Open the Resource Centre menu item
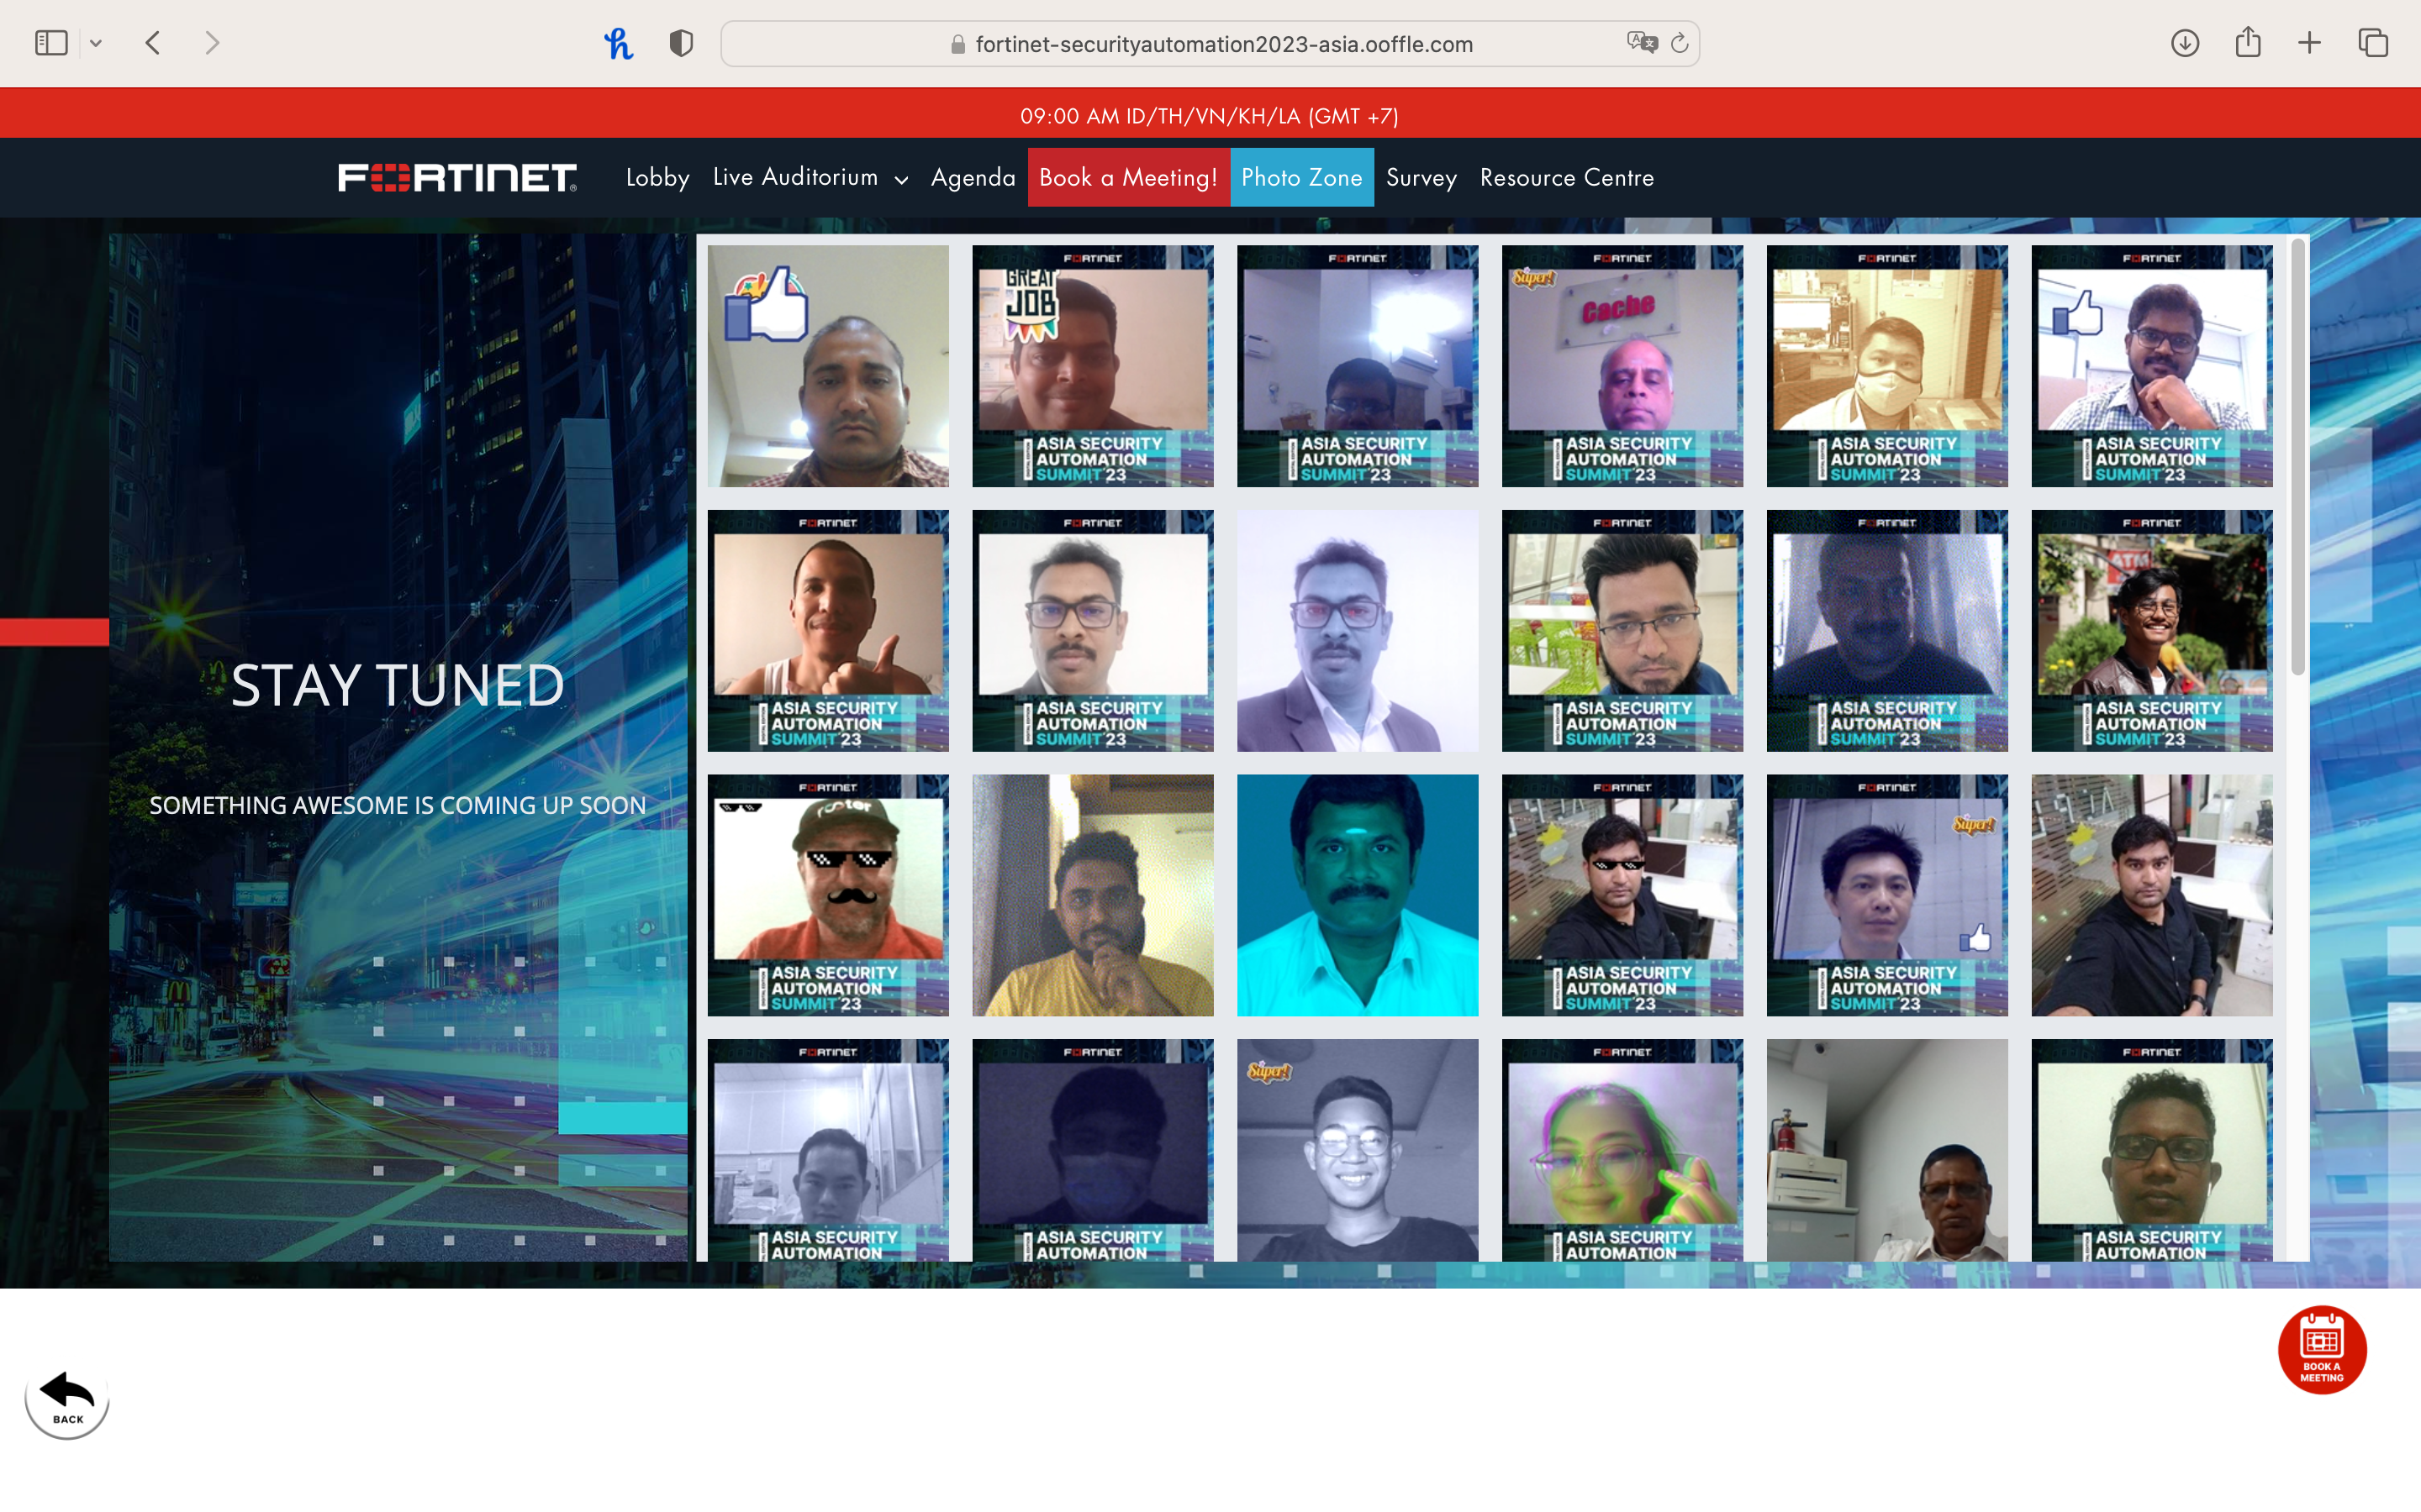Screen dimensions: 2421x1512 pyautogui.click(x=1567, y=177)
